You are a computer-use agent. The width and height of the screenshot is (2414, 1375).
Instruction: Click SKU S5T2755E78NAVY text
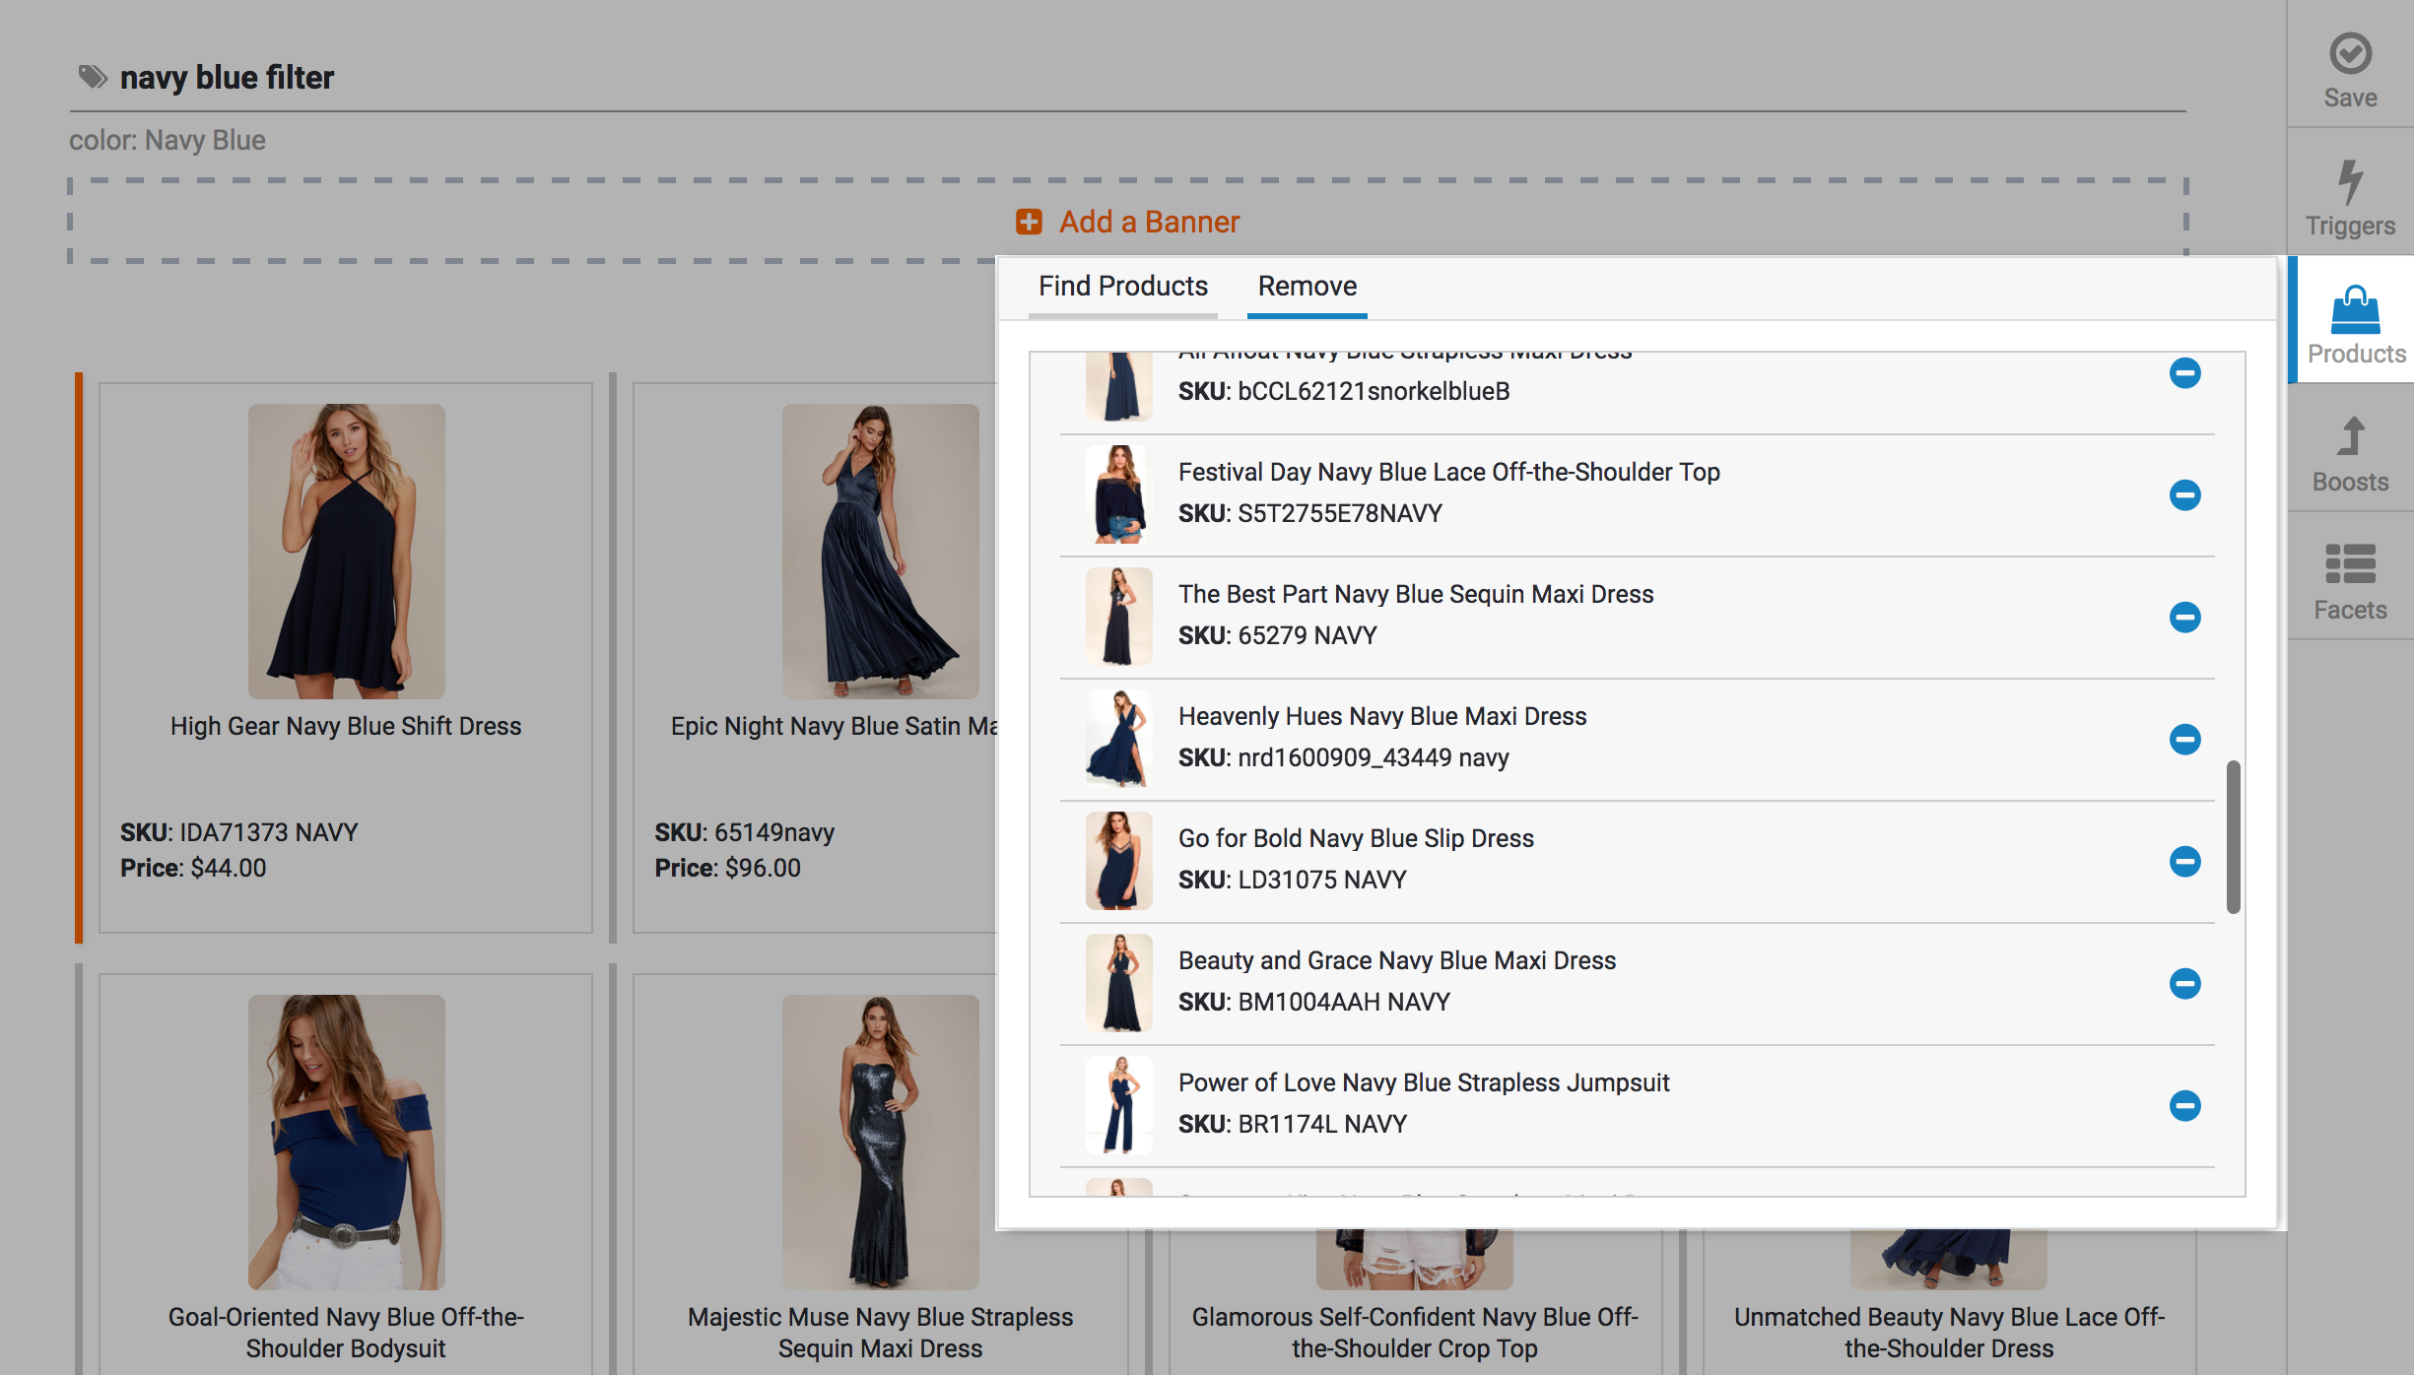[x=1310, y=513]
